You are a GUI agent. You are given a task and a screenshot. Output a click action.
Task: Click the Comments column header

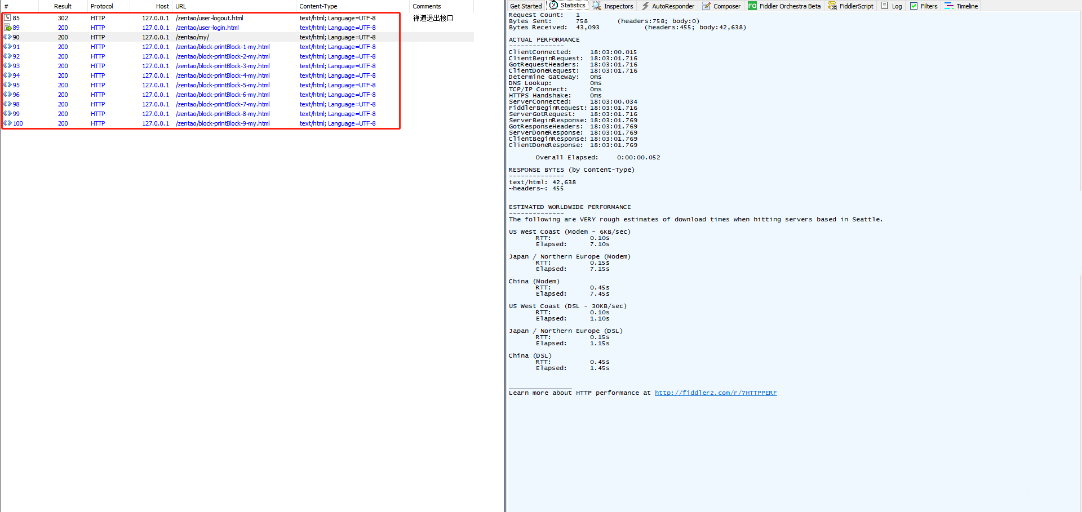click(x=427, y=6)
